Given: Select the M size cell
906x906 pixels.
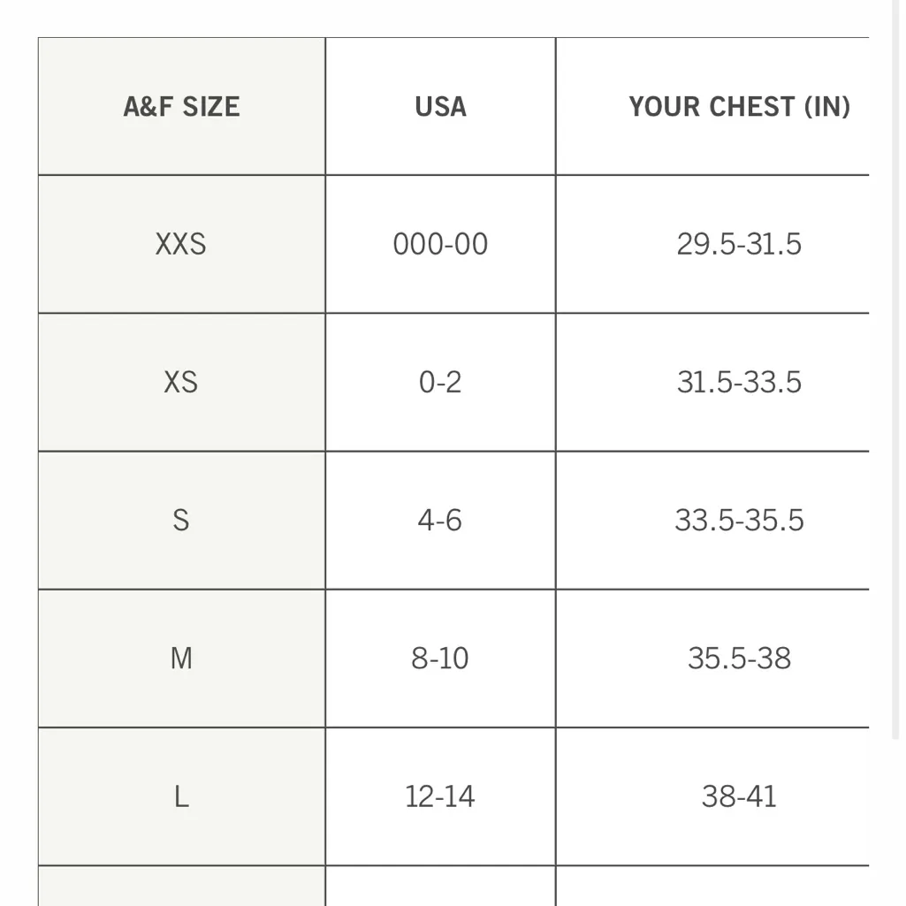Looking at the screenshot, I should [181, 659].
